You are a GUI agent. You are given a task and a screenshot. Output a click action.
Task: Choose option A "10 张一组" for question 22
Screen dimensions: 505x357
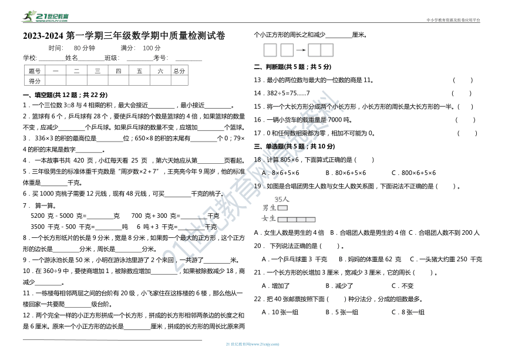[x=280, y=312]
